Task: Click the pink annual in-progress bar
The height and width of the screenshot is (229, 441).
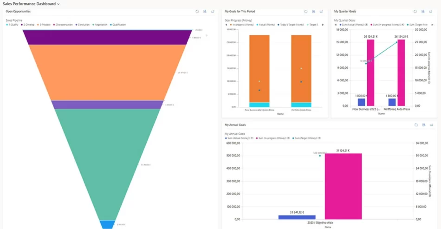Action: [343, 186]
